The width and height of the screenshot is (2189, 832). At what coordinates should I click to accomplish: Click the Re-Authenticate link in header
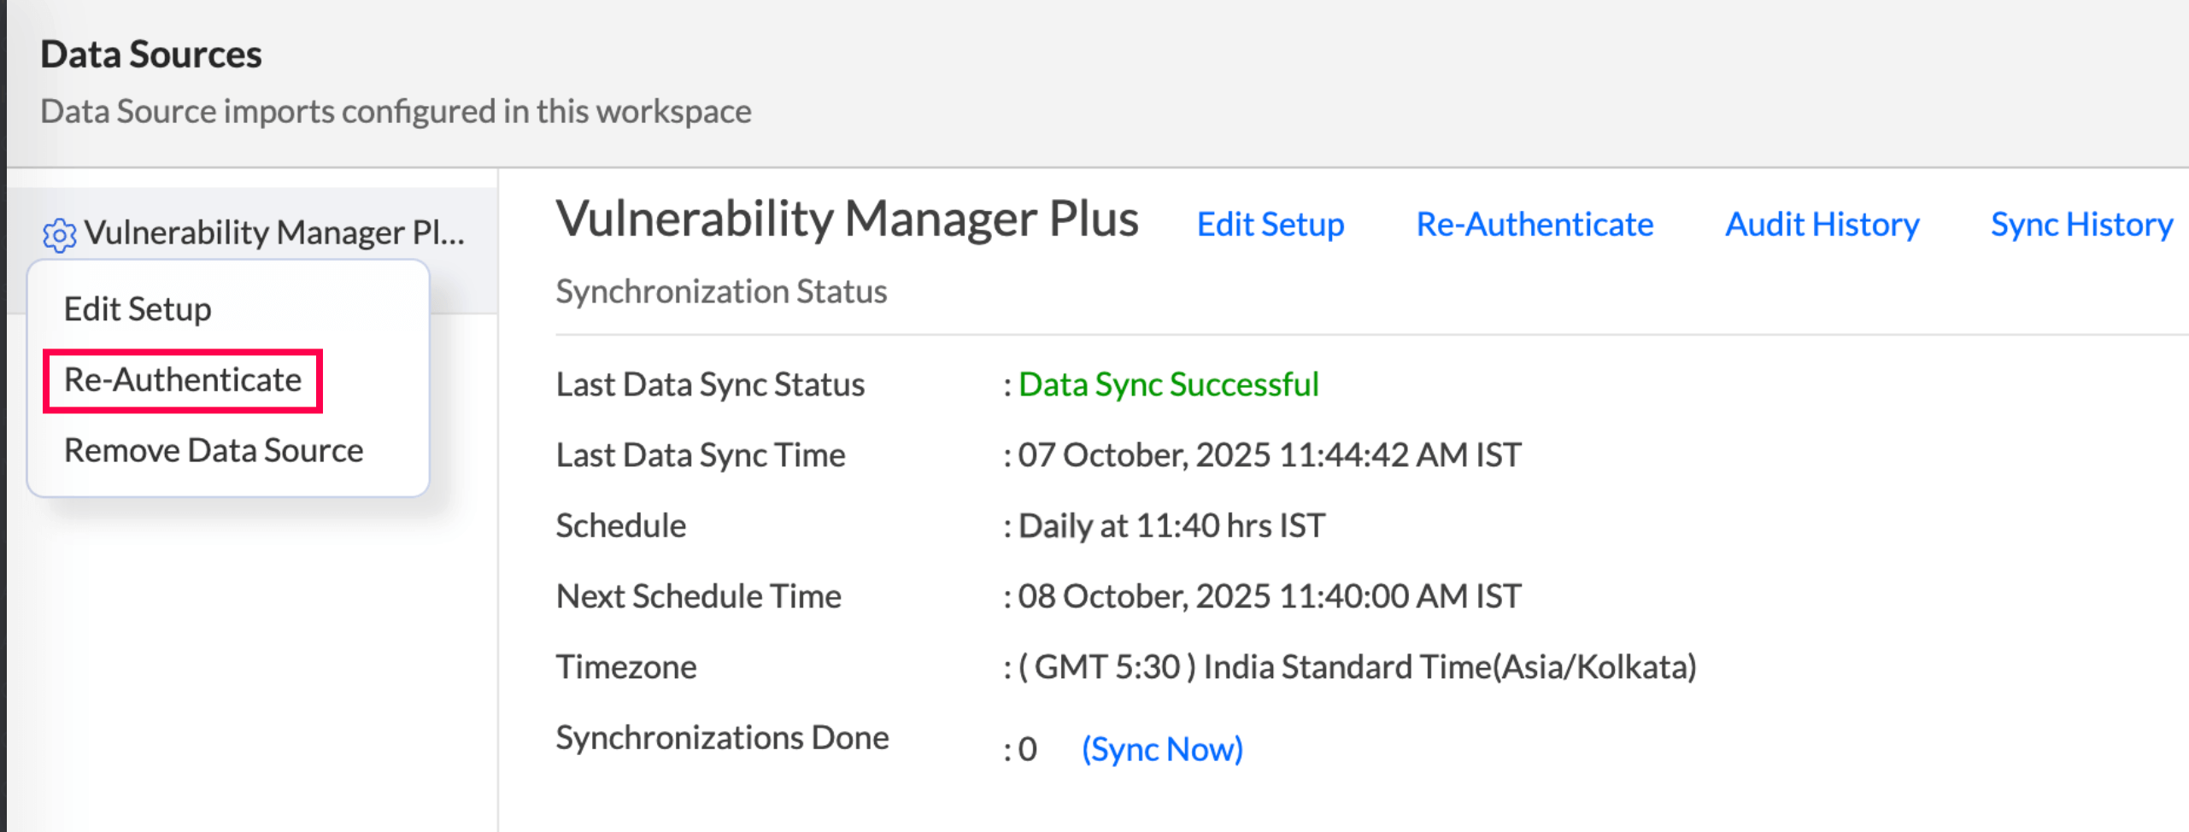tap(1534, 225)
